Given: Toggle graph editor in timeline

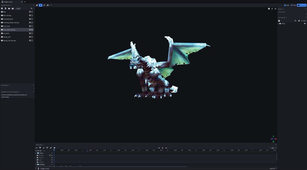Looking at the screenshot, I should 37,148.
